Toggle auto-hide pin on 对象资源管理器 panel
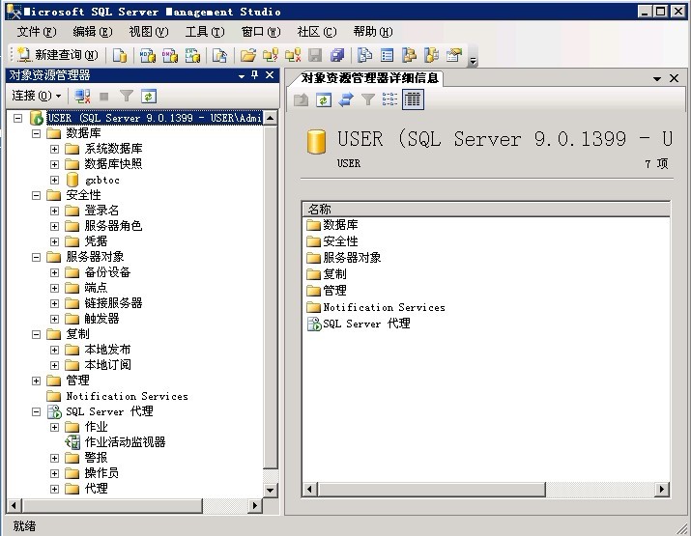691x536 pixels. [255, 75]
